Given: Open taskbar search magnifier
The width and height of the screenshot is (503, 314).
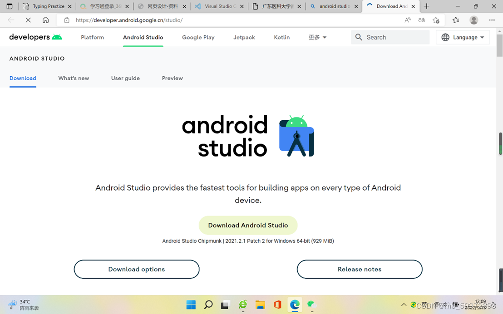Looking at the screenshot, I should [x=208, y=304].
